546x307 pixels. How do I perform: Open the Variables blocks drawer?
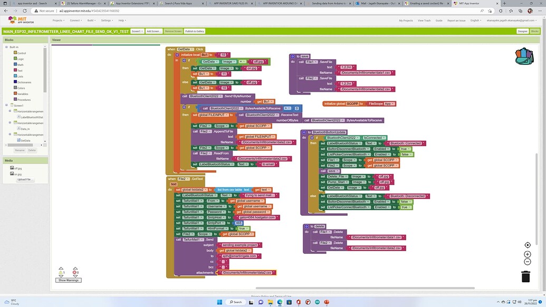pos(23,94)
